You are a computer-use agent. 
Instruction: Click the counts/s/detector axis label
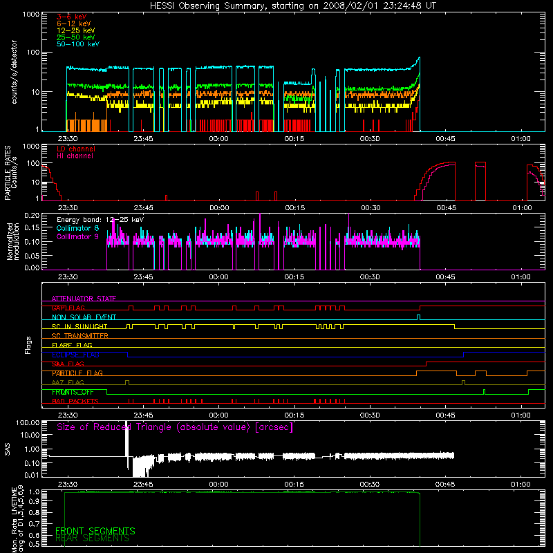point(14,72)
